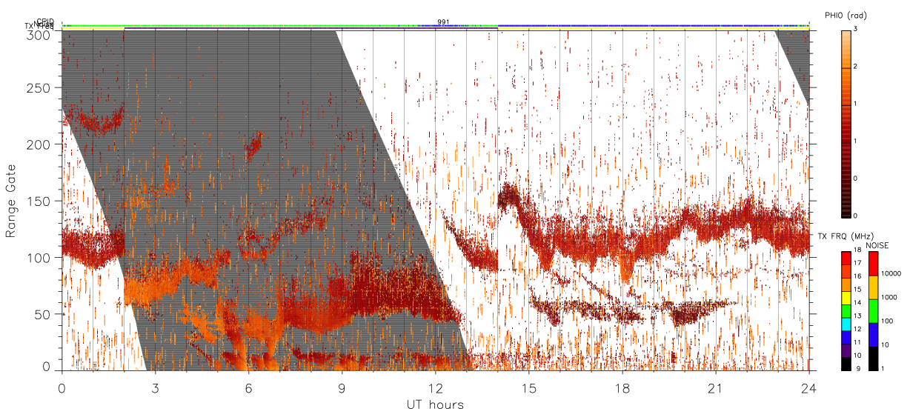This screenshot has width=910, height=420.
Task: Click the red TX FRQ swatch below 18
Action: (x=846, y=258)
